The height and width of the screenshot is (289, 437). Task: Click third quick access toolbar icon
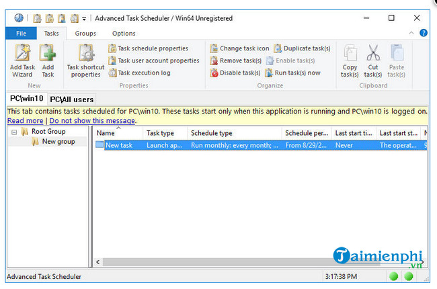coord(62,18)
